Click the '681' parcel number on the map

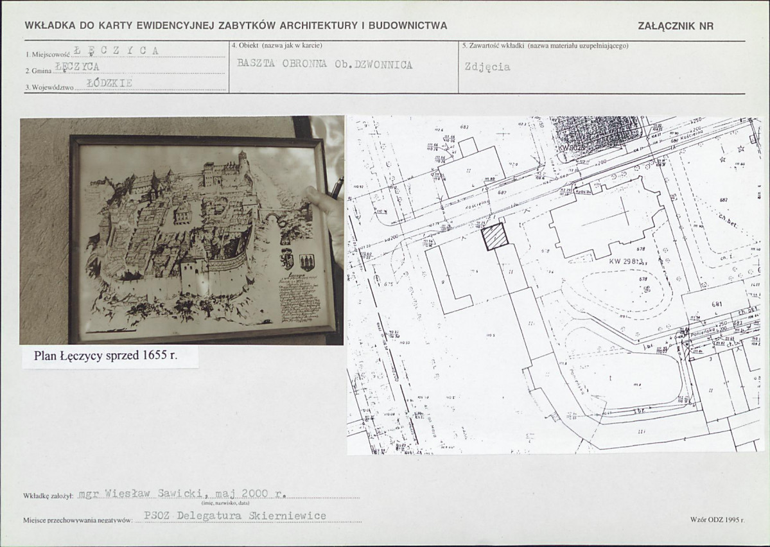click(x=717, y=304)
